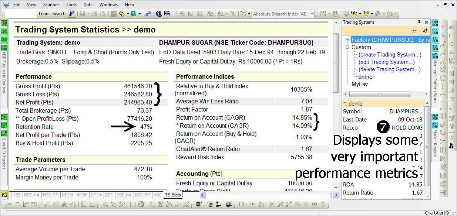The image size is (457, 216).
Task: Click the MCX NCX sidebar icon
Action: coord(4,117)
